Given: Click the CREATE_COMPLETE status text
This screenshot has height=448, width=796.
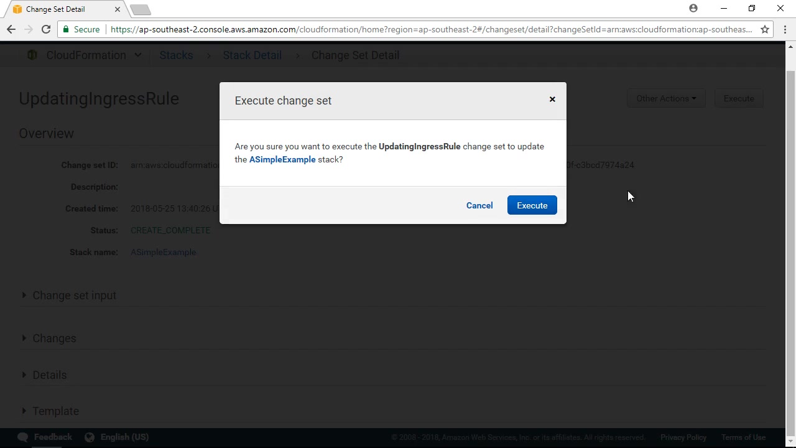Looking at the screenshot, I should point(170,230).
